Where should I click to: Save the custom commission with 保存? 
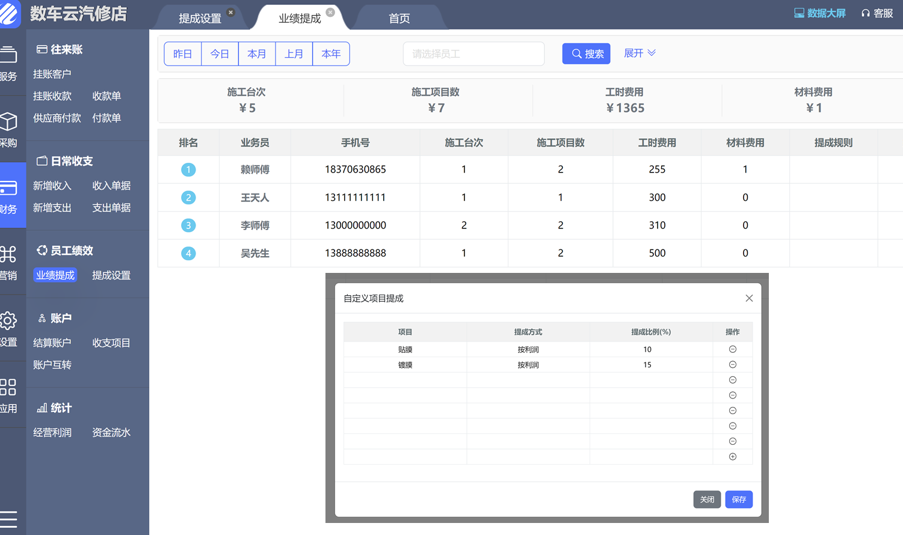[x=739, y=500]
